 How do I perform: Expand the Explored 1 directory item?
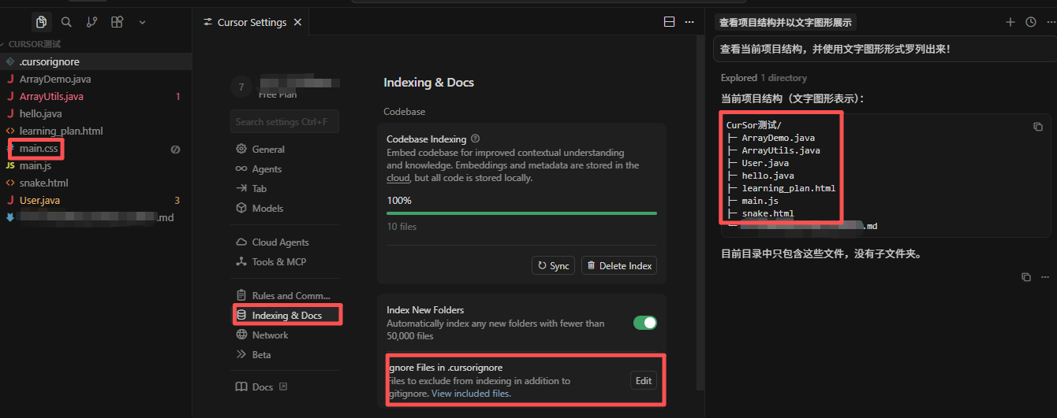pos(764,78)
